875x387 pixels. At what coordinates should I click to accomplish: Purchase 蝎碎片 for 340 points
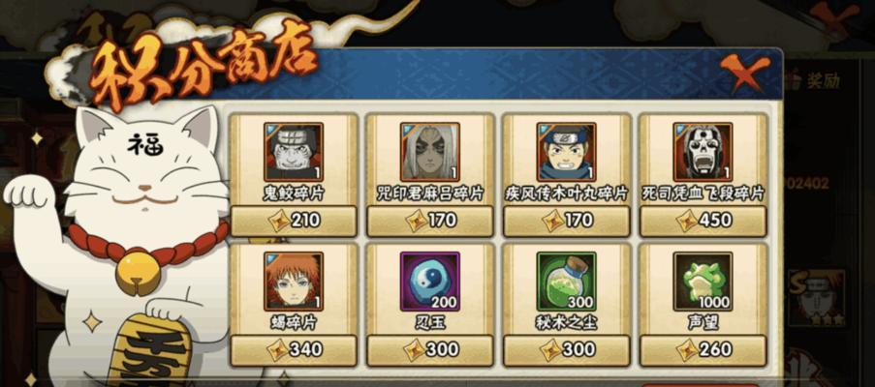[x=294, y=349]
